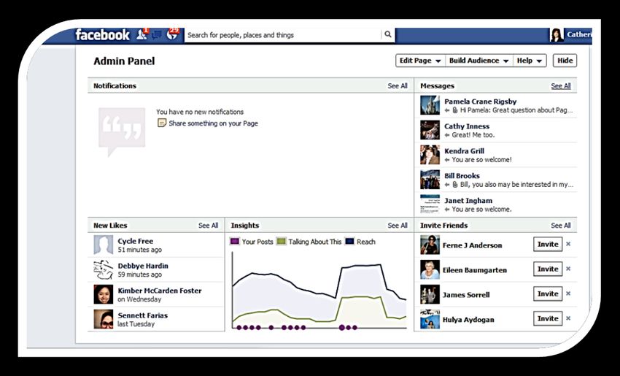This screenshot has height=376, width=620.
Task: Dismiss Hulya Aydogan suggestion
Action: 568,318
